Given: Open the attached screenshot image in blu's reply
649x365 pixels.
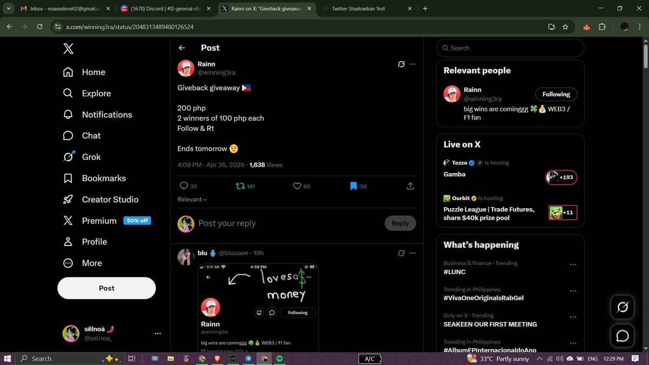Looking at the screenshot, I should pos(258,308).
